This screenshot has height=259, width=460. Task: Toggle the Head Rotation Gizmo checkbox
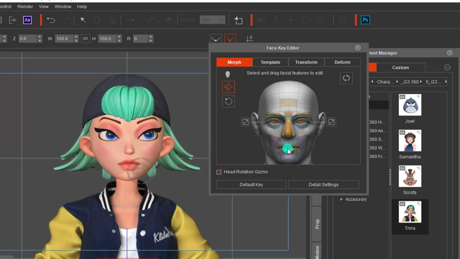[x=219, y=172]
